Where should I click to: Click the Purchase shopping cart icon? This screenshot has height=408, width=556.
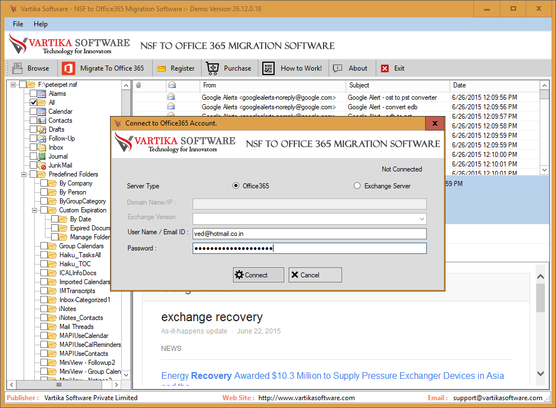point(212,68)
